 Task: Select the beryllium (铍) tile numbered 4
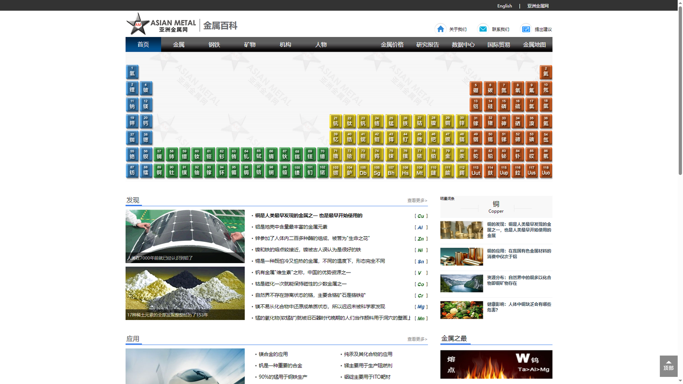(x=146, y=88)
